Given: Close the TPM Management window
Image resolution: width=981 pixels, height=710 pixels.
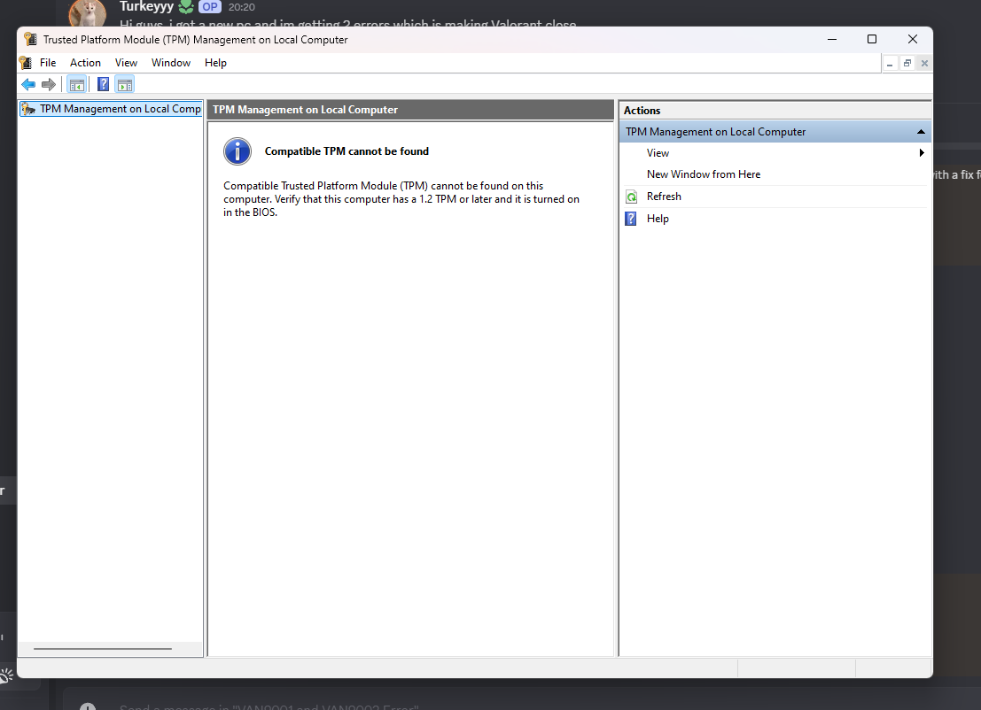Looking at the screenshot, I should [912, 39].
